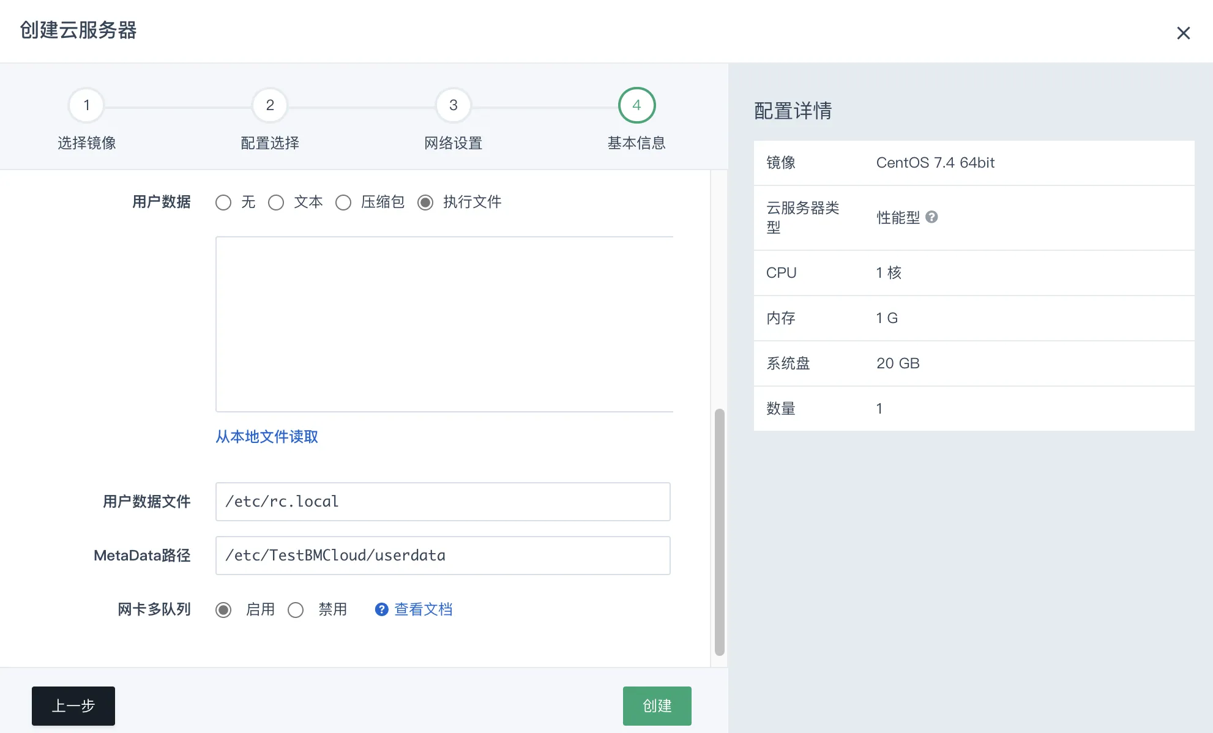
Task: Open 从本地文件读取 link
Action: pos(266,436)
